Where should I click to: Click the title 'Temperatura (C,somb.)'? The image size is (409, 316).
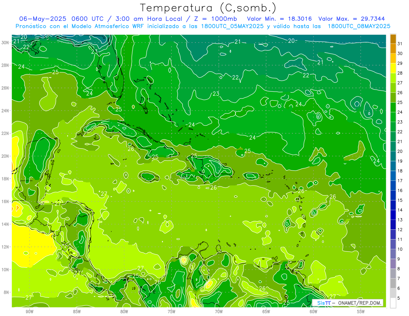point(208,8)
